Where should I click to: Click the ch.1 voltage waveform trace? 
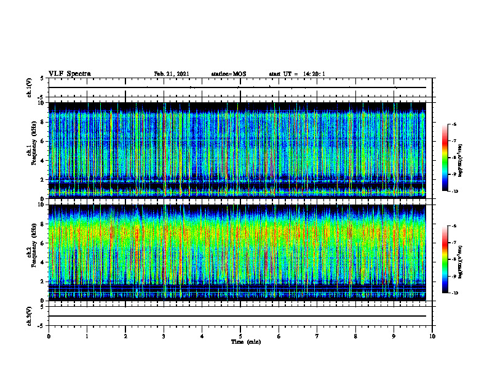click(237, 87)
